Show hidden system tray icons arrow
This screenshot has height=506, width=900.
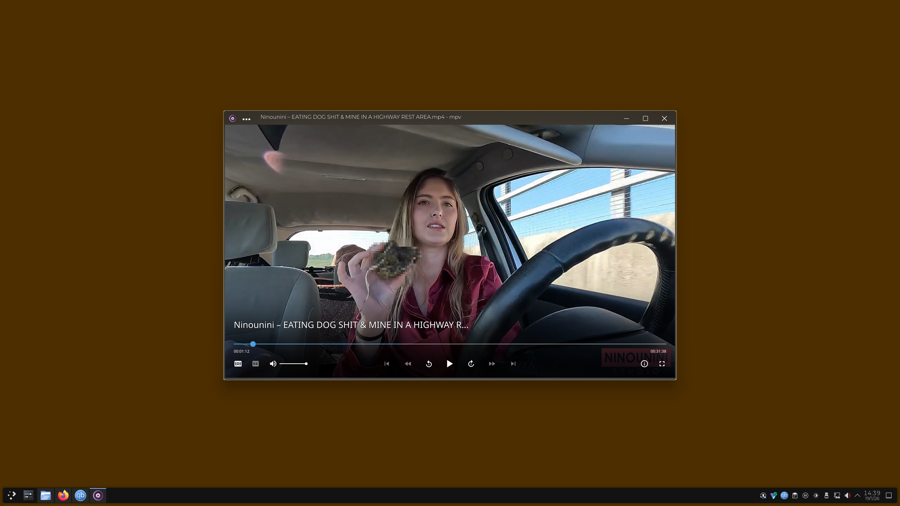coord(857,495)
